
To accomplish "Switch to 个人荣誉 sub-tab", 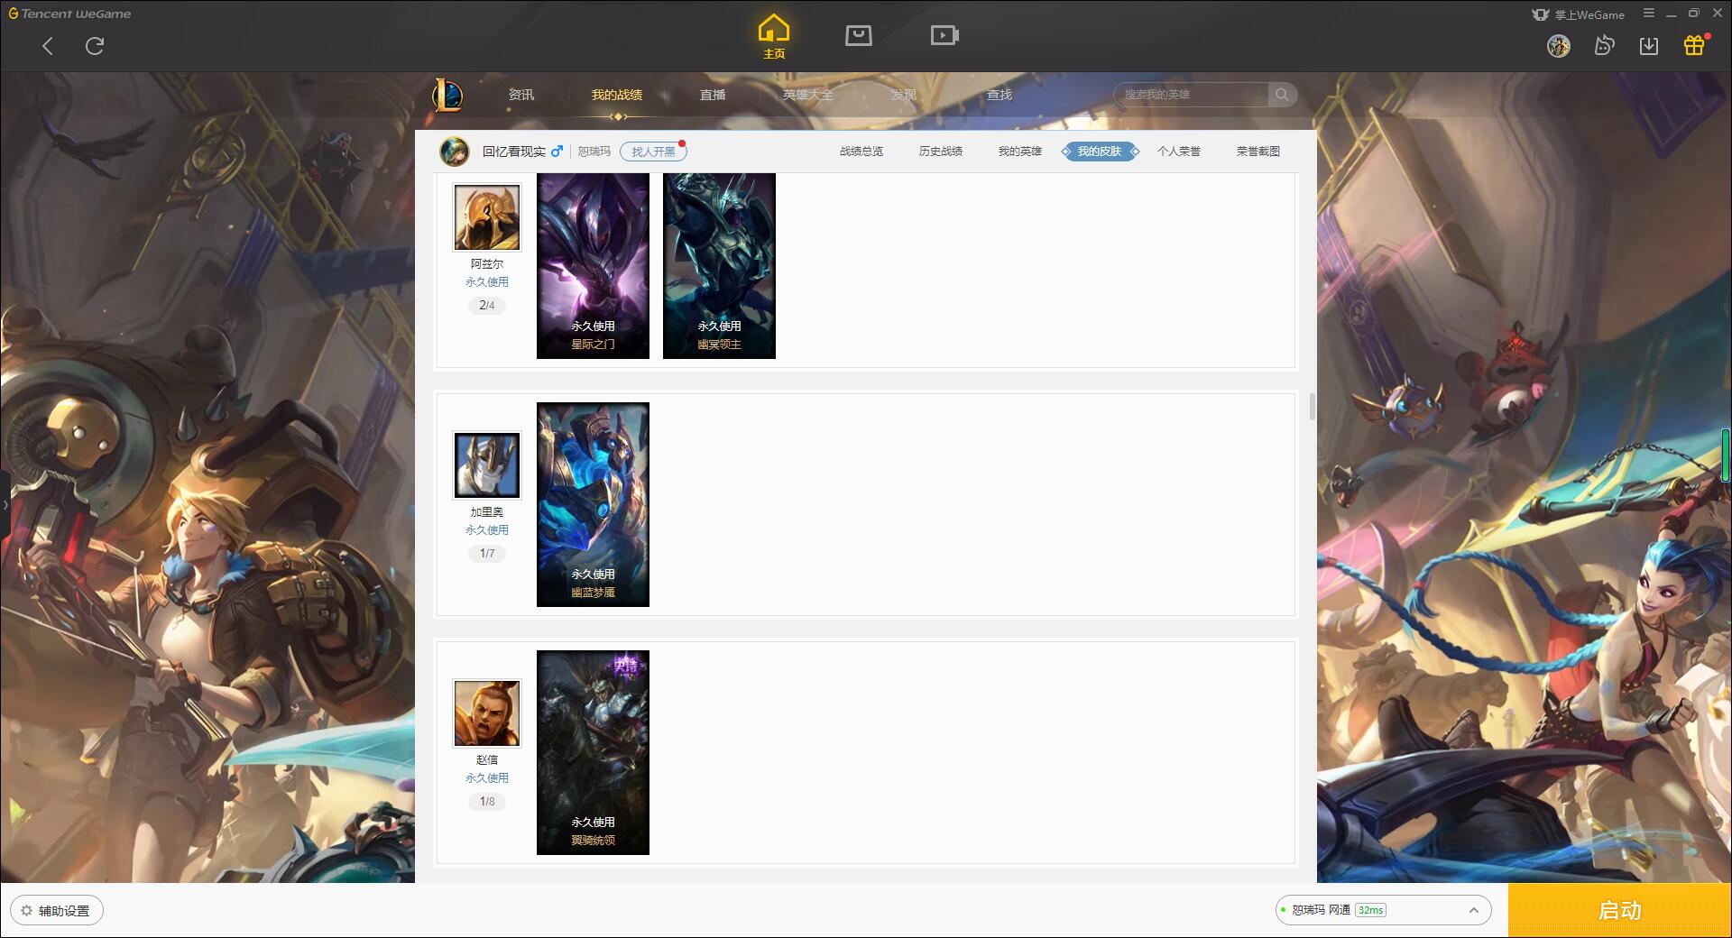I will click(1179, 152).
